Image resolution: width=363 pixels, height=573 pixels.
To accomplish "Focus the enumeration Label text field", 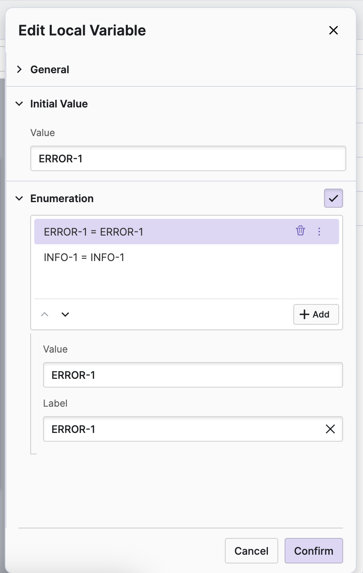I will tap(183, 429).
